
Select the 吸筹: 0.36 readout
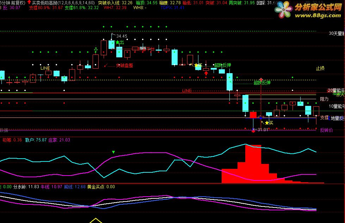12,140
